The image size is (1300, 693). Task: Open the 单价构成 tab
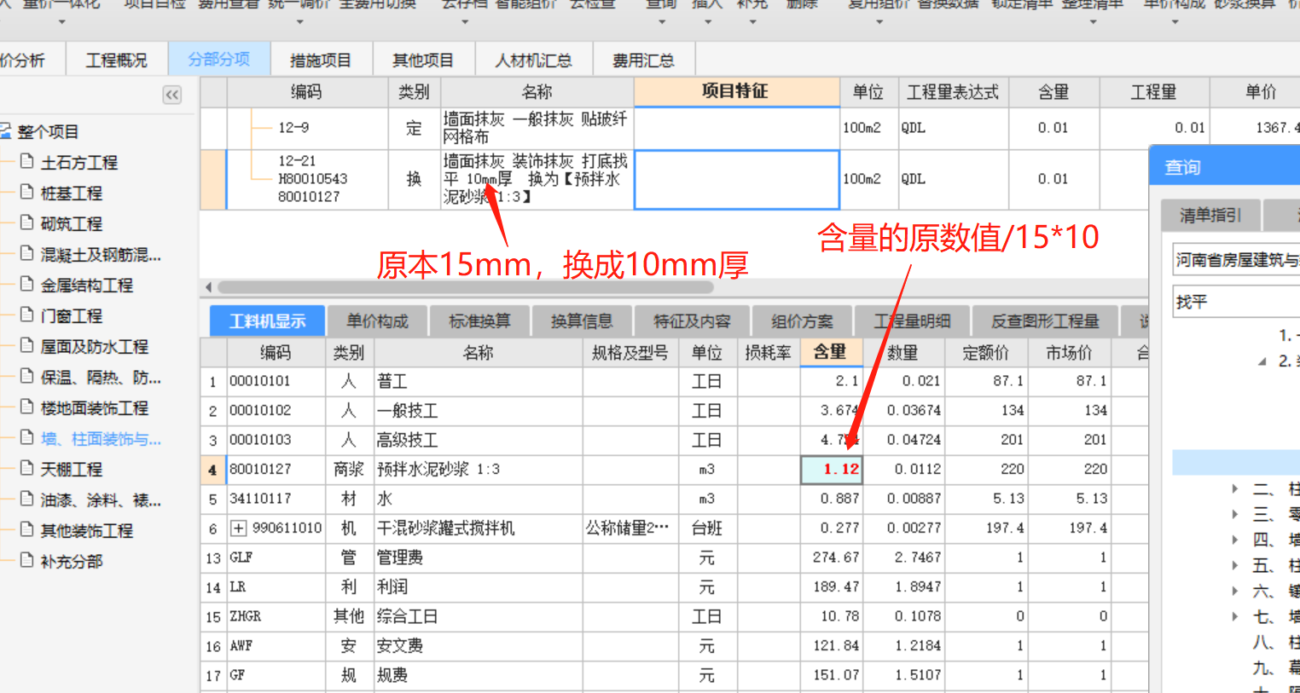(x=377, y=321)
